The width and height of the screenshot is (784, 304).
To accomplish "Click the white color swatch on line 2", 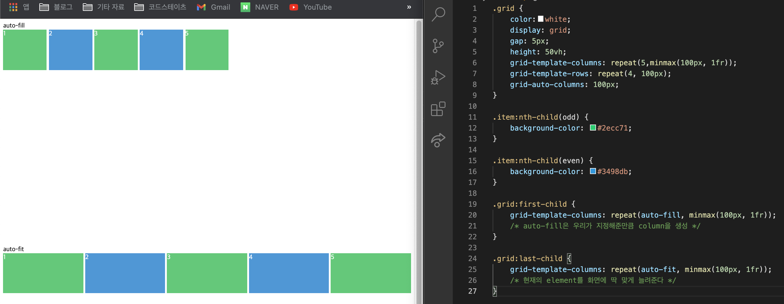I will (x=540, y=19).
